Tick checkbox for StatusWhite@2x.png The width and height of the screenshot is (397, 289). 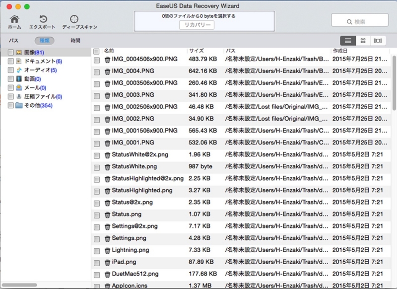pos(97,155)
